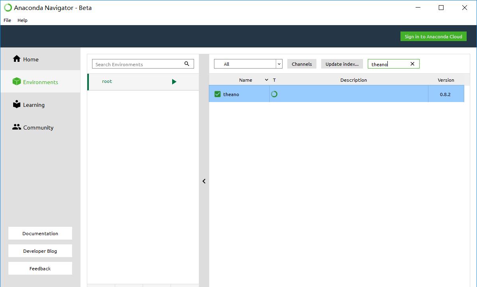The image size is (477, 287).
Task: Click the Search Environments field
Action: (x=143, y=64)
